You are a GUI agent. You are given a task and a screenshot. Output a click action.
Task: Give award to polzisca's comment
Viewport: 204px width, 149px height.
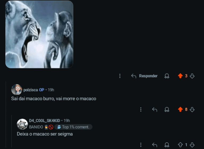(x=167, y=109)
